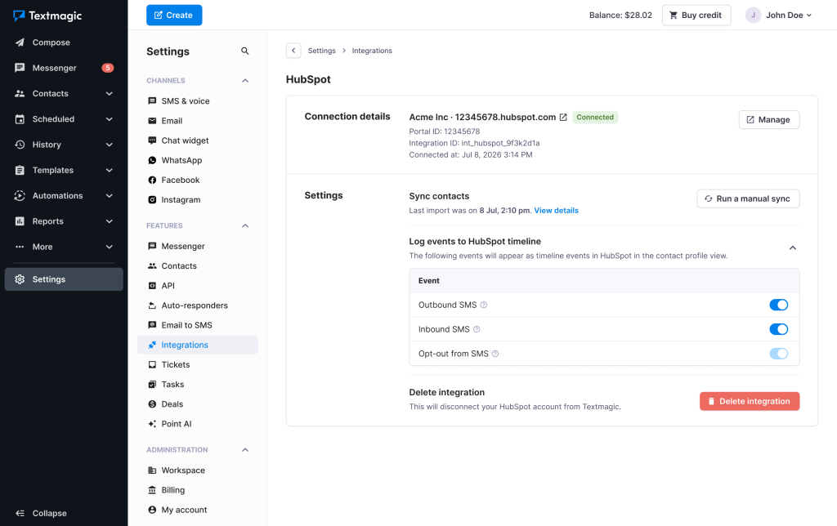The width and height of the screenshot is (837, 526).
Task: Collapse the CHANNELS section
Action: [245, 81]
